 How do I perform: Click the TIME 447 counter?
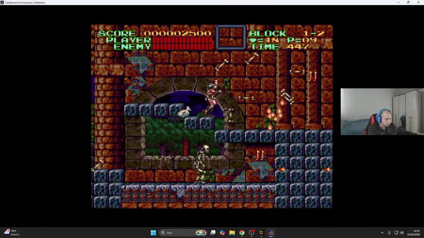point(281,47)
